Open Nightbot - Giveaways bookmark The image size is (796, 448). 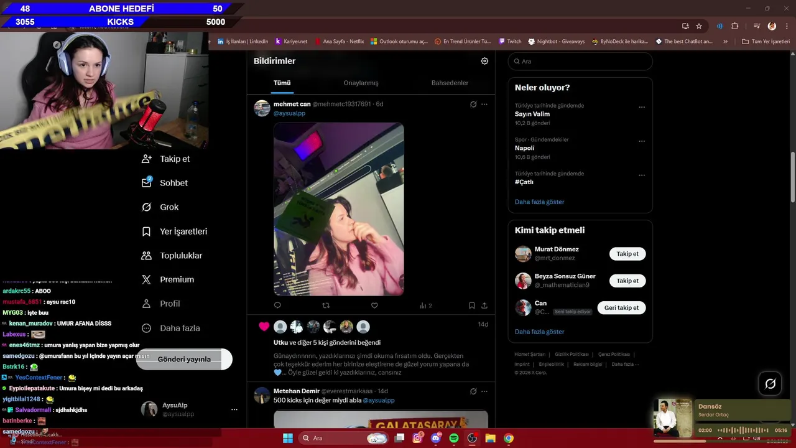click(x=557, y=42)
